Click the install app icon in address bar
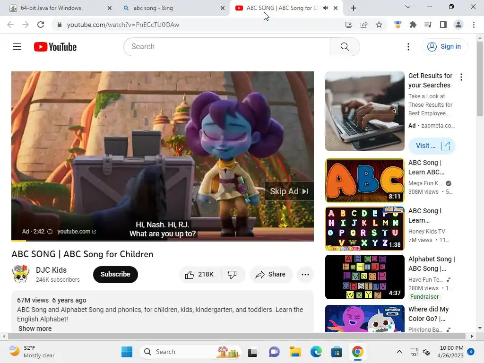 coord(348,25)
